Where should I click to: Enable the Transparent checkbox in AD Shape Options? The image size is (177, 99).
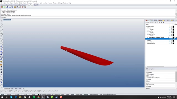pyautogui.click(x=148, y=74)
